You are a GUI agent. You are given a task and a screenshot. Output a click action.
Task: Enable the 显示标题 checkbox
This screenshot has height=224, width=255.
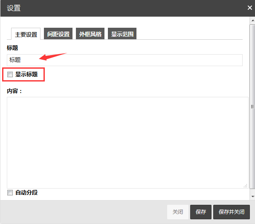[10, 75]
